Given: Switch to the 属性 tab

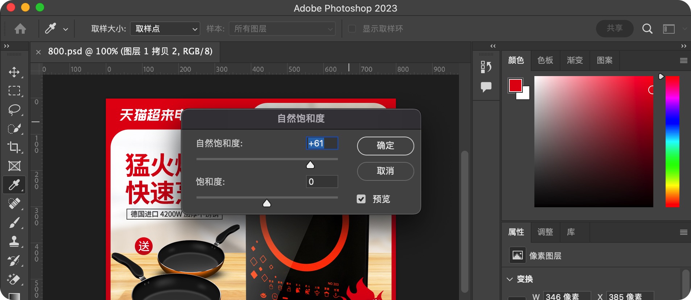Looking at the screenshot, I should tap(516, 232).
